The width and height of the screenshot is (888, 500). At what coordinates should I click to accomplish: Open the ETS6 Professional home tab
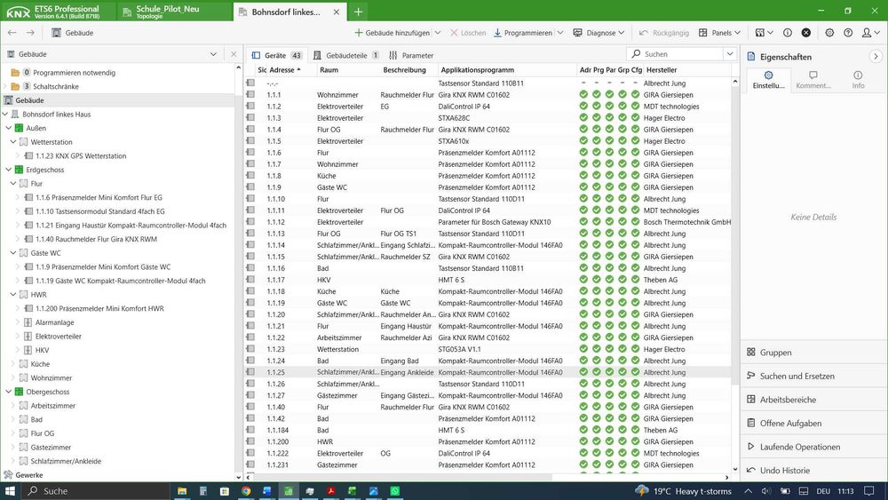59,12
